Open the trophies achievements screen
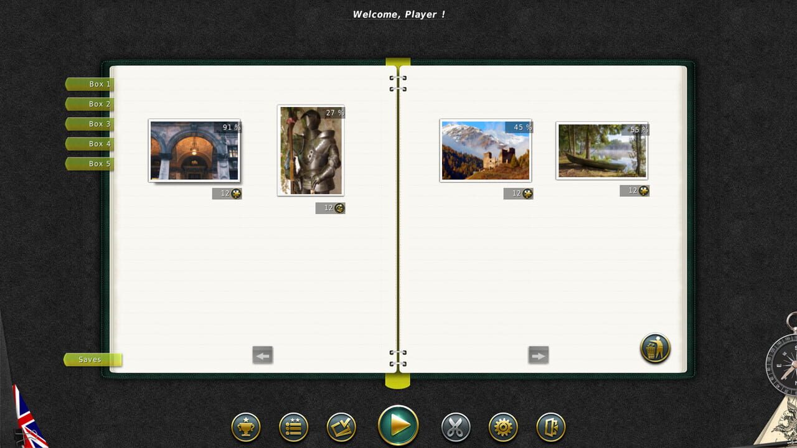 (x=245, y=427)
